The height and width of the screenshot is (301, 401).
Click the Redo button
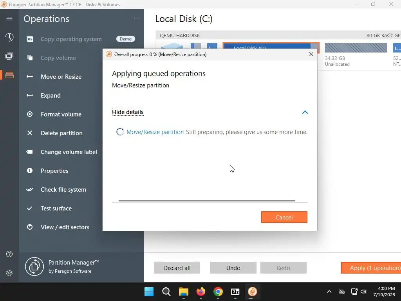coord(284,268)
